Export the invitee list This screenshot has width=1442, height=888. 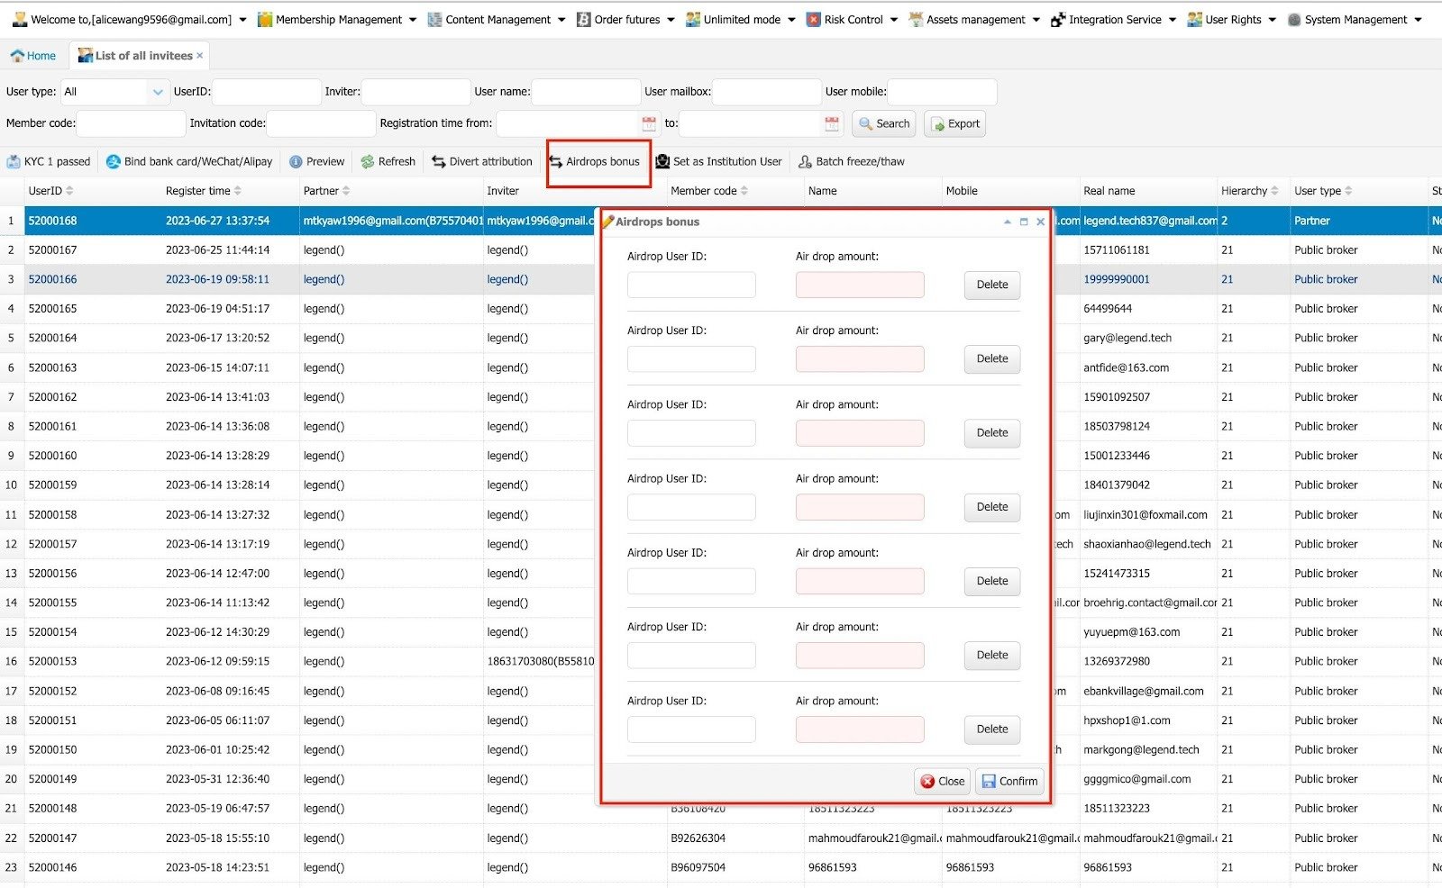point(954,124)
